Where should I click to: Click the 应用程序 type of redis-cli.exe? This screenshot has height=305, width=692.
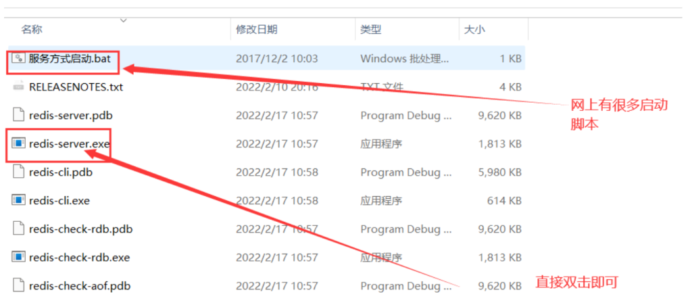click(x=381, y=200)
